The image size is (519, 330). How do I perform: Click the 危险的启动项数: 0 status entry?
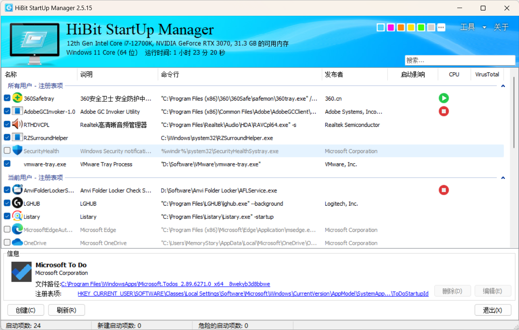pyautogui.click(x=223, y=326)
